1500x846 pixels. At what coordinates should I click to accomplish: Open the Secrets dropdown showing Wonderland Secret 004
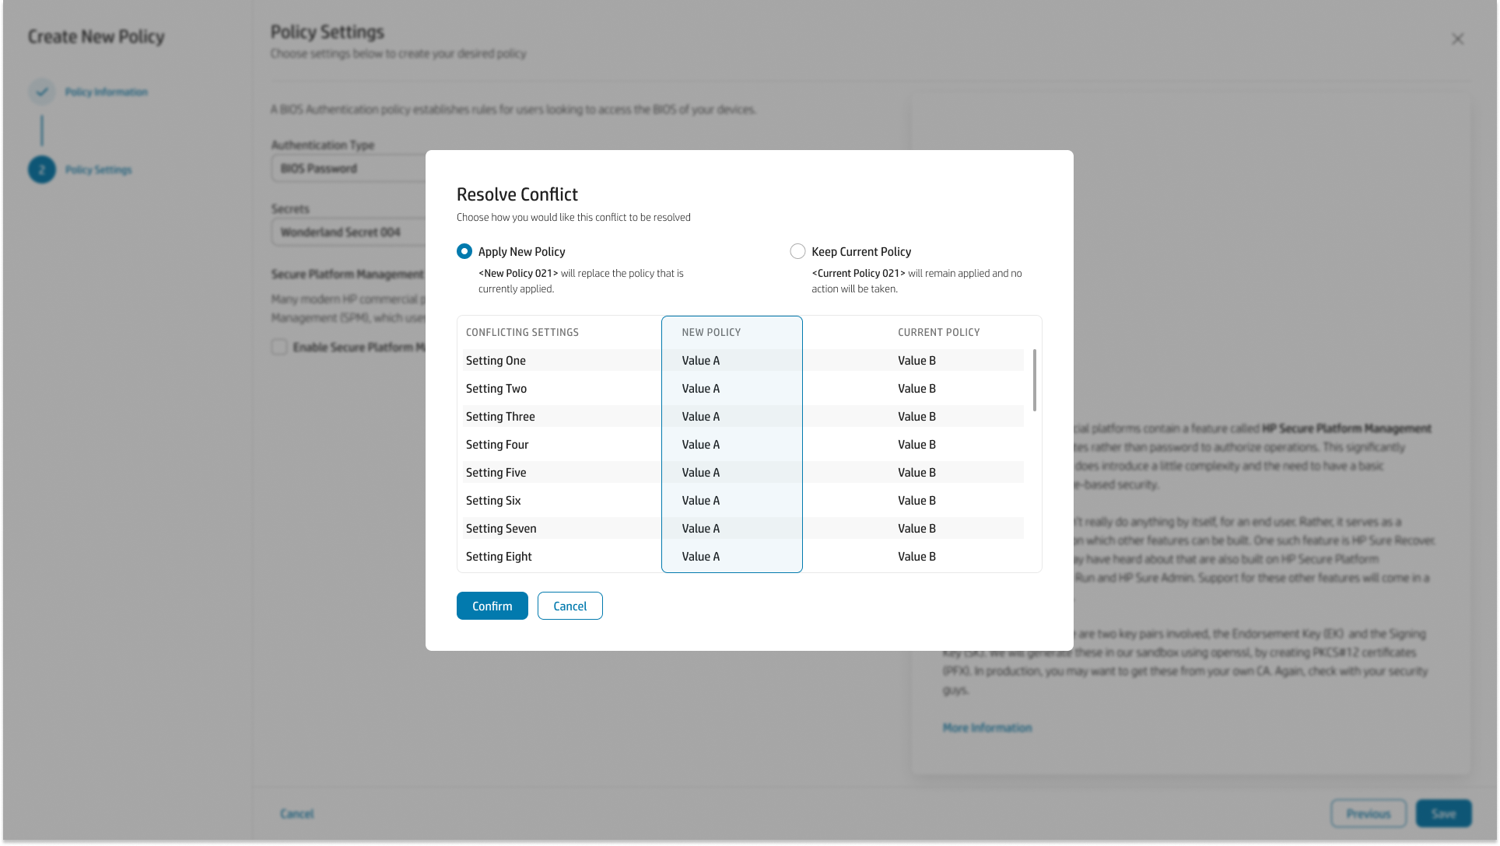click(349, 232)
